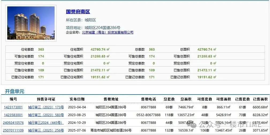
Task: Click the 已售住宅面积 value 21472.11㎡
Action: tap(100, 70)
